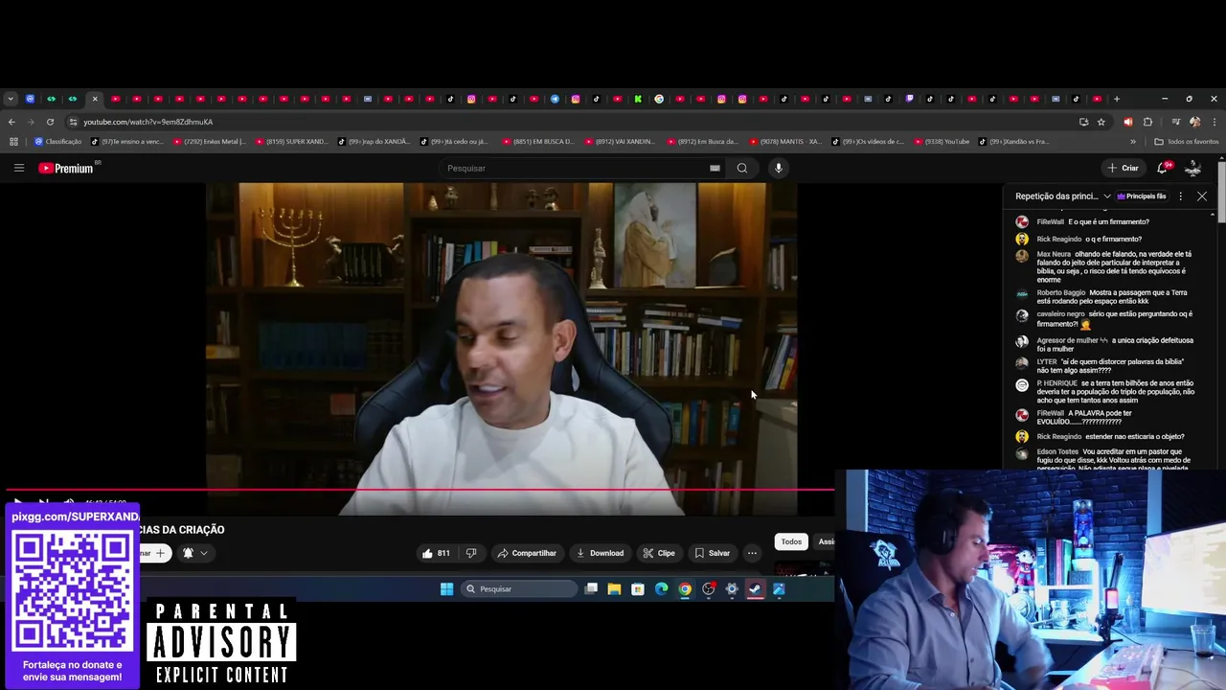Open the apps grid in bookmarks bar

(13, 142)
